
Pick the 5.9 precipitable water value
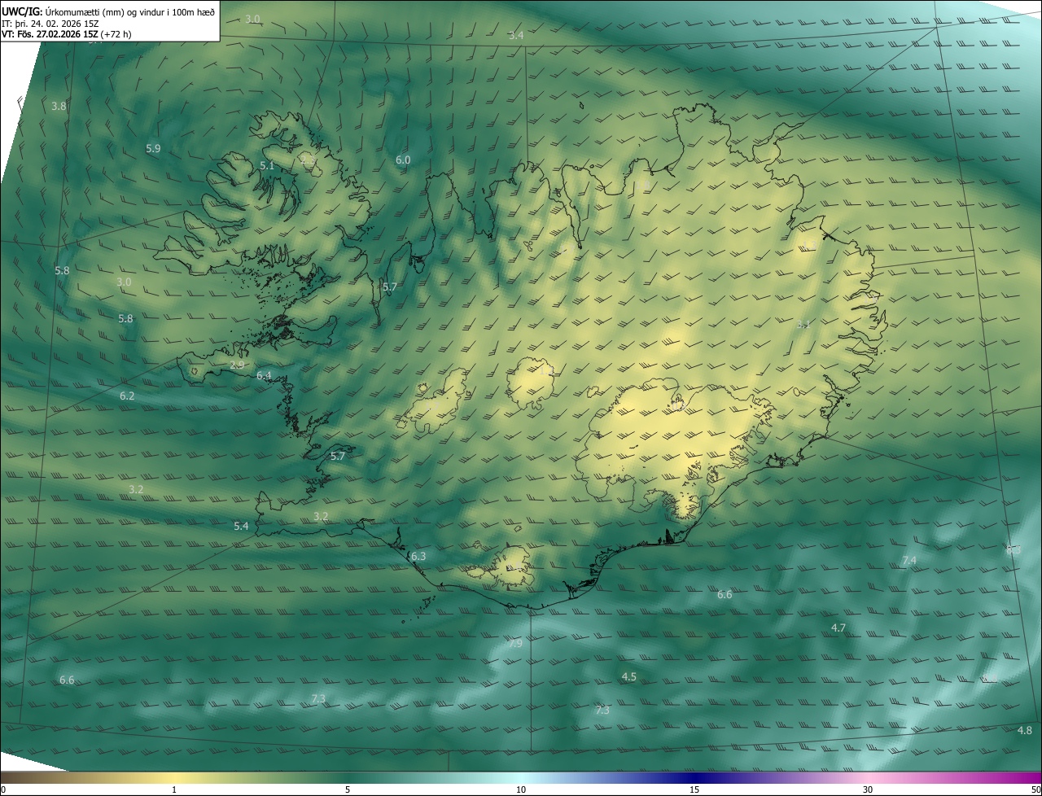click(153, 148)
